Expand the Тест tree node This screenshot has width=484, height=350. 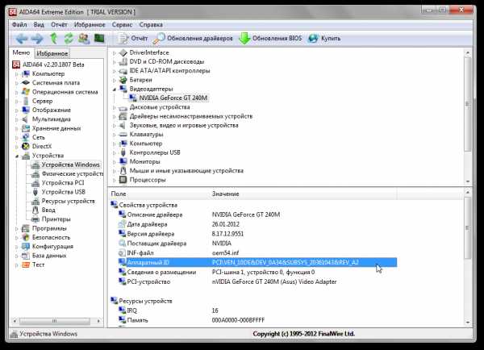[17, 265]
